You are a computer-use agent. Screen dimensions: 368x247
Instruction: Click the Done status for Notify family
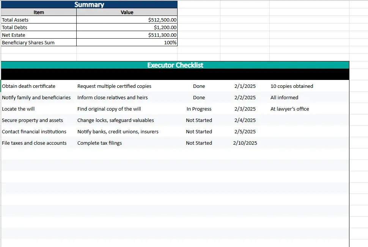(199, 97)
